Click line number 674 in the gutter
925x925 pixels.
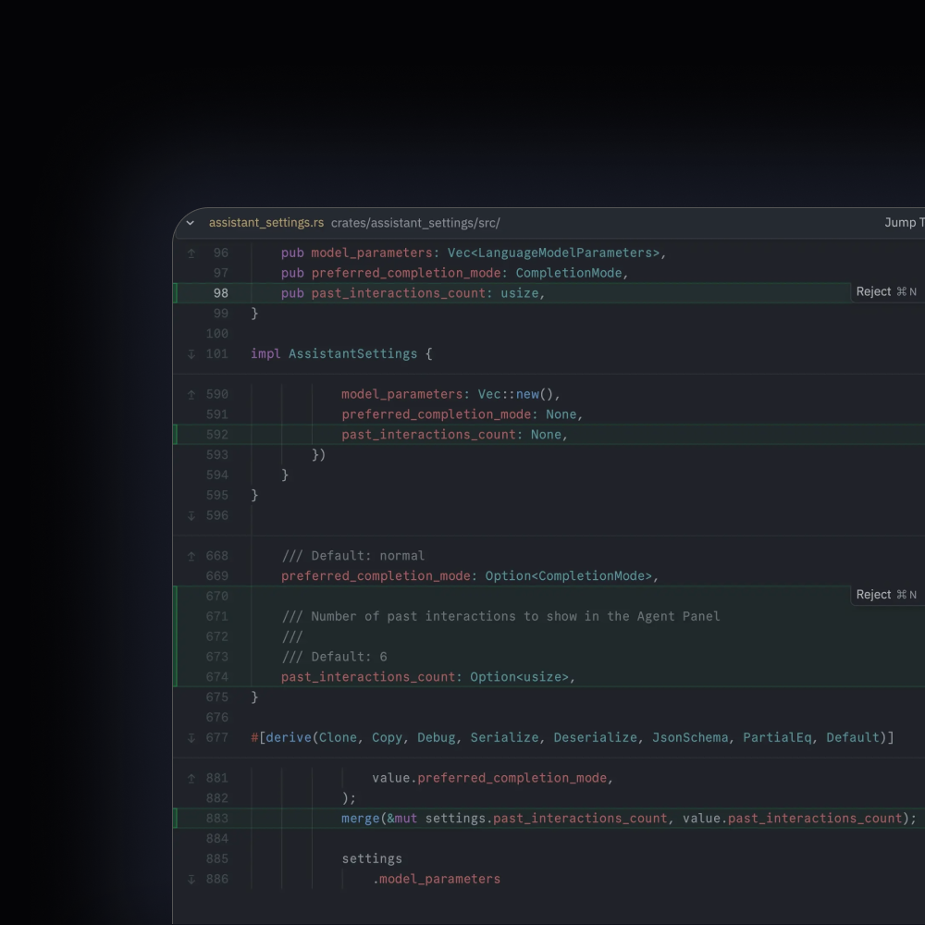coord(216,677)
